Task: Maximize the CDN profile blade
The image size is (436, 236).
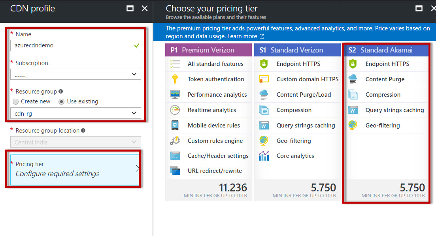Action: coord(130,8)
